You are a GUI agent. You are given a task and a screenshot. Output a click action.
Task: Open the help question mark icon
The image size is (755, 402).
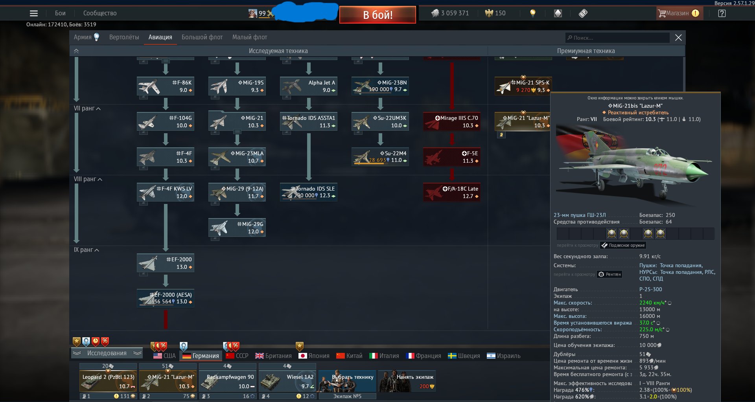click(x=722, y=13)
